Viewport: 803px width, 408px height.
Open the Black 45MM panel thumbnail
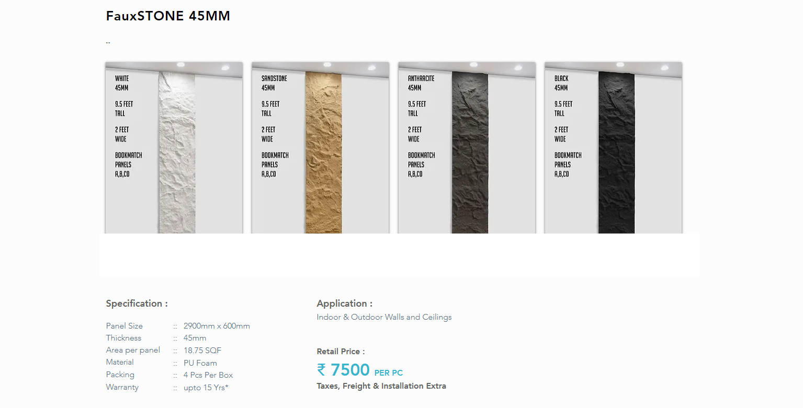613,148
